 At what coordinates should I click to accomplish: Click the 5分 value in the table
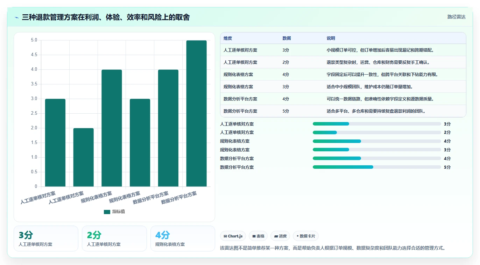(286, 111)
